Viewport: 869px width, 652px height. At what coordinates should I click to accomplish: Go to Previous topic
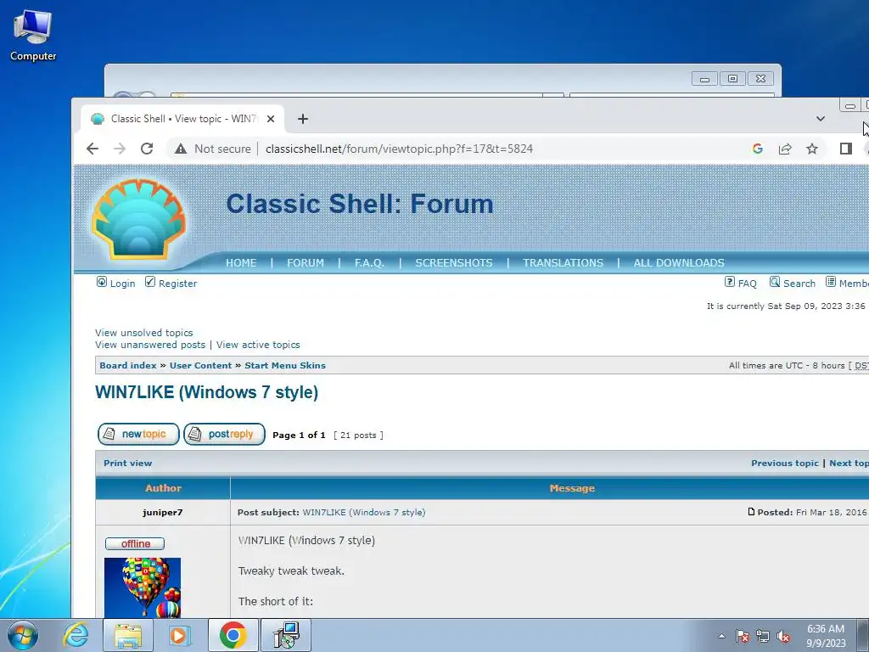click(785, 463)
